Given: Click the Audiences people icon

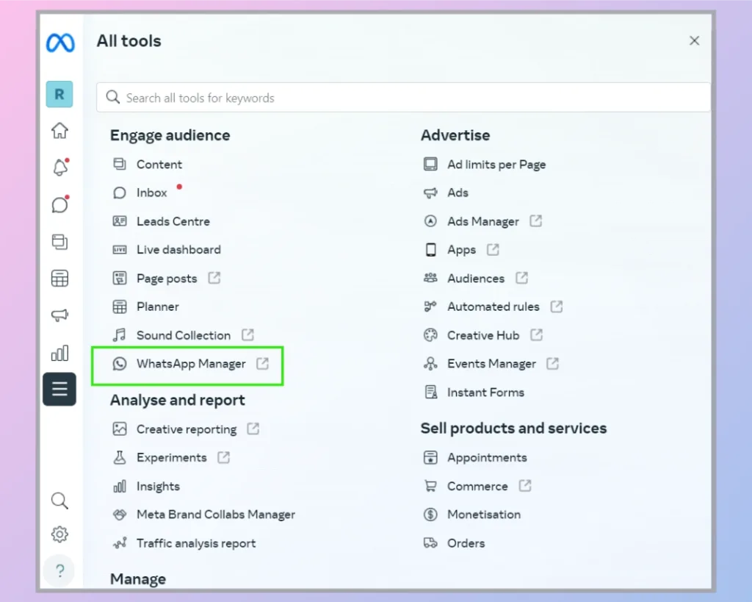Looking at the screenshot, I should (430, 278).
